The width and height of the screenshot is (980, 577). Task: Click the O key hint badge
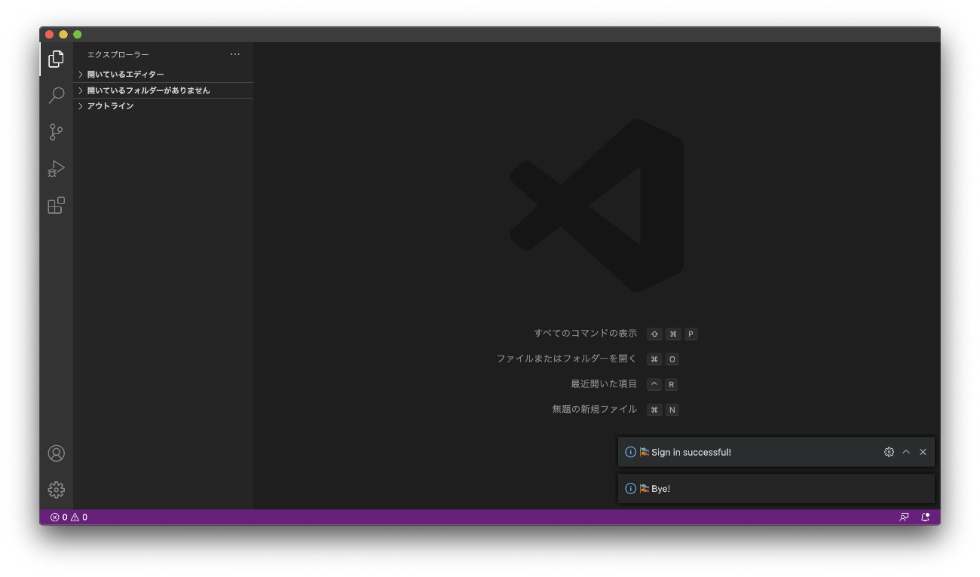pyautogui.click(x=672, y=359)
